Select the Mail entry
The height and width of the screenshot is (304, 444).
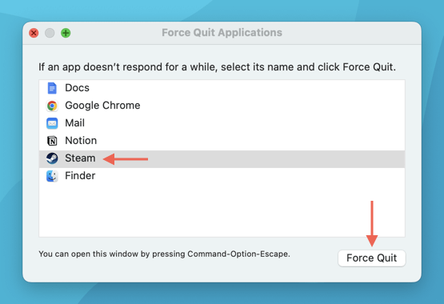222,123
